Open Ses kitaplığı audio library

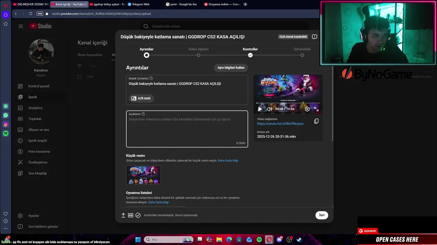pos(38,173)
